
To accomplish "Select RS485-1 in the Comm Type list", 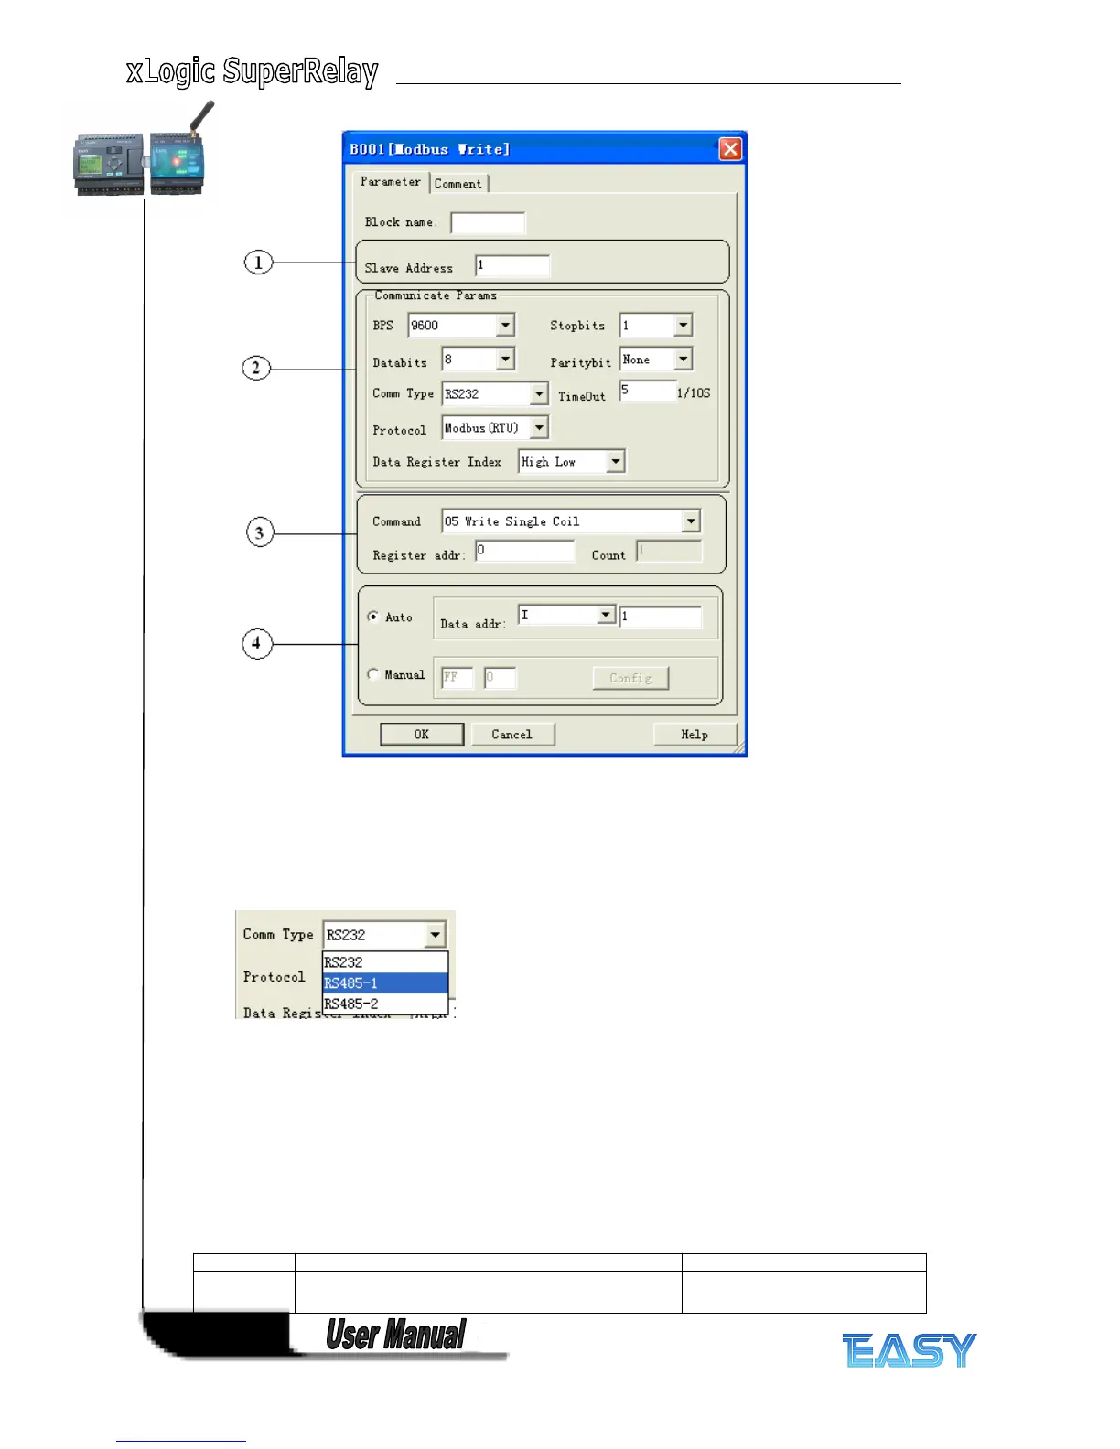I will click(x=385, y=983).
